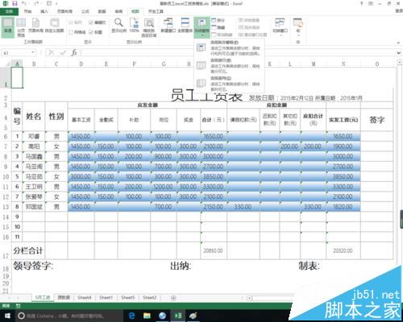
Task: Click the Redo arrow in quick access toolbar
Action: (x=36, y=3)
